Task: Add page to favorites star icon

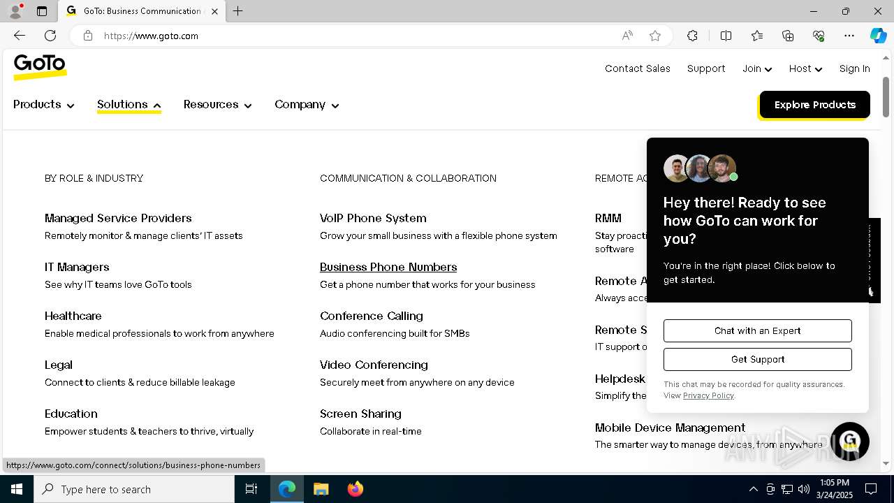Action: [x=655, y=36]
